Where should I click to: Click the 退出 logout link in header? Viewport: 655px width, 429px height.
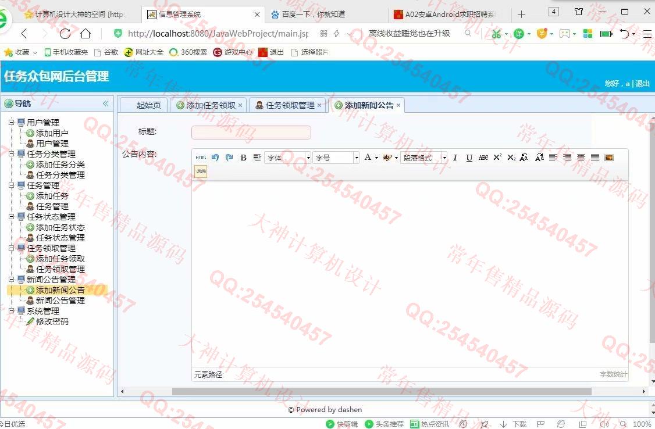coord(642,84)
